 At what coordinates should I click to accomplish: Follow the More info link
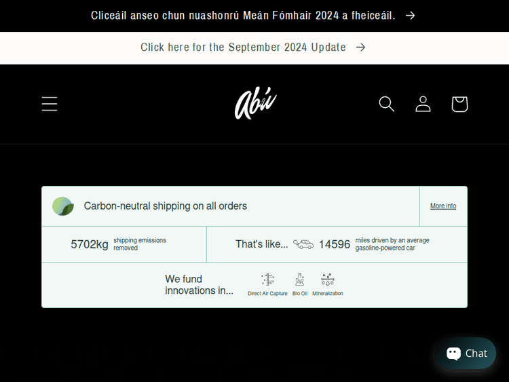click(x=443, y=206)
